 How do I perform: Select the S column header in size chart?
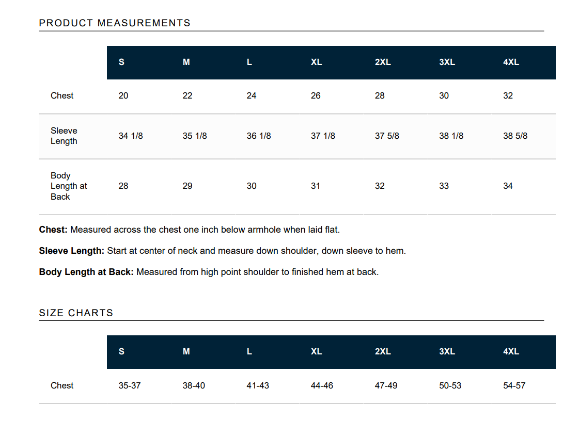point(121,351)
